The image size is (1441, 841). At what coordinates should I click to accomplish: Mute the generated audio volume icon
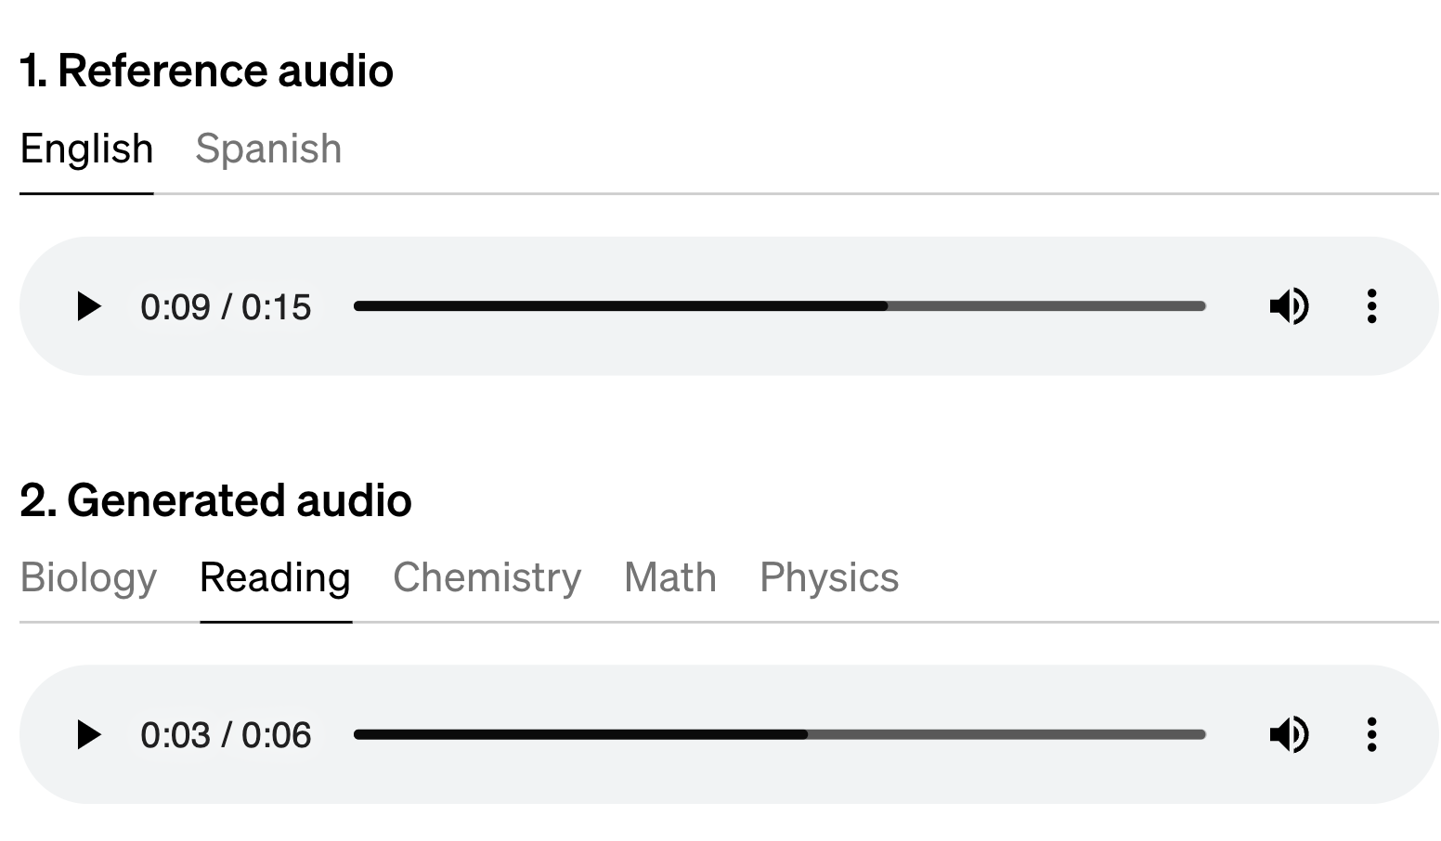pos(1289,734)
